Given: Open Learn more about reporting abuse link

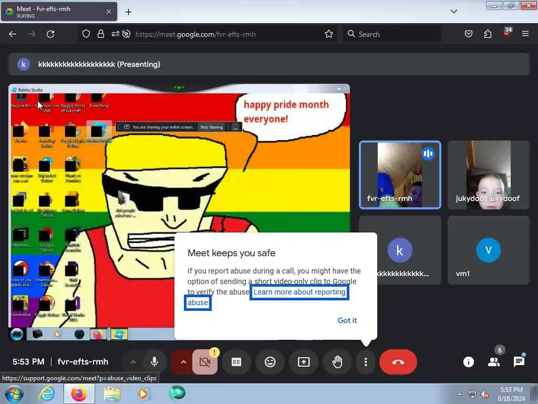Looking at the screenshot, I should 299,292.
